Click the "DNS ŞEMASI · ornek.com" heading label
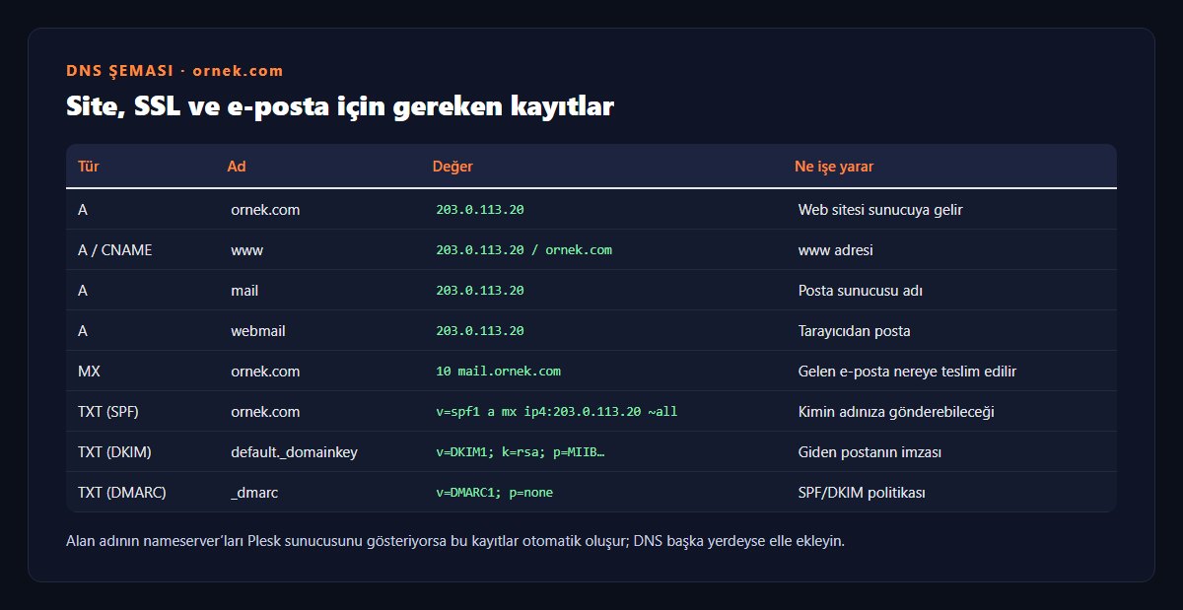This screenshot has height=610, width=1183. 174,71
